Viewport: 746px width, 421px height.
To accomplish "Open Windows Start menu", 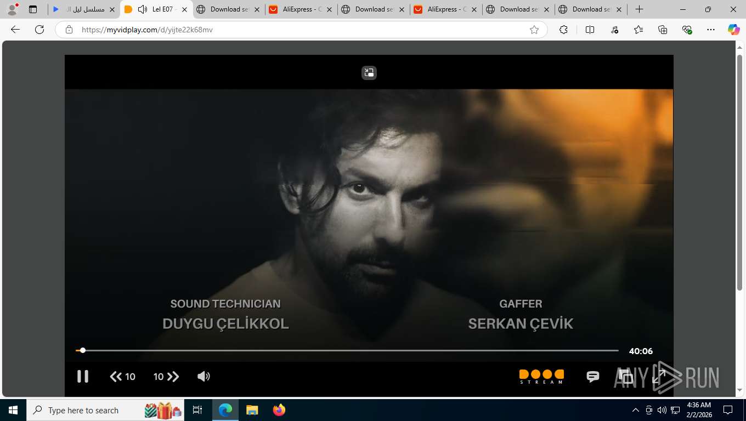I will pyautogui.click(x=13, y=410).
